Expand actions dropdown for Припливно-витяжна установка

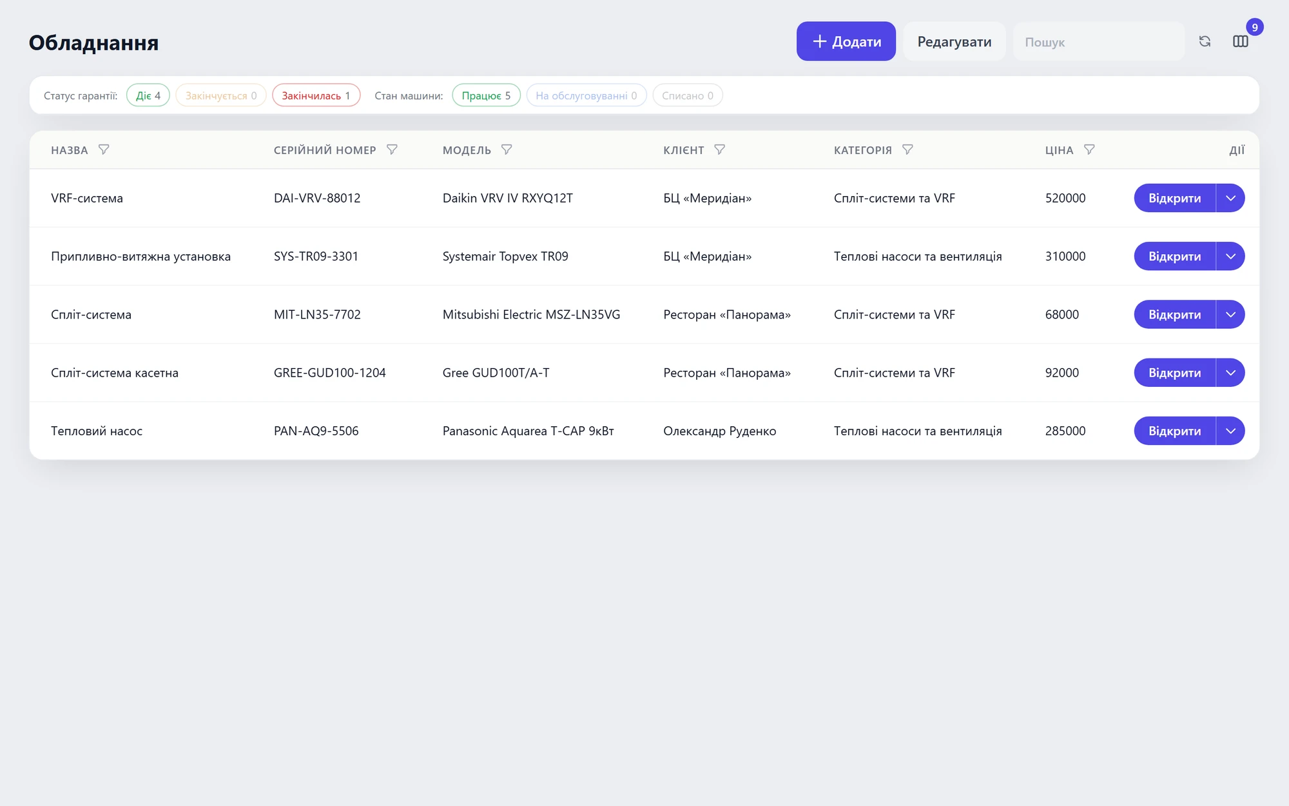pos(1230,256)
